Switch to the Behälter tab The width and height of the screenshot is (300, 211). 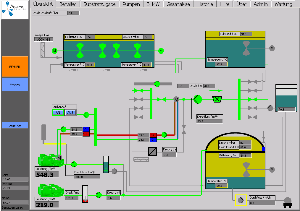tap(68, 4)
